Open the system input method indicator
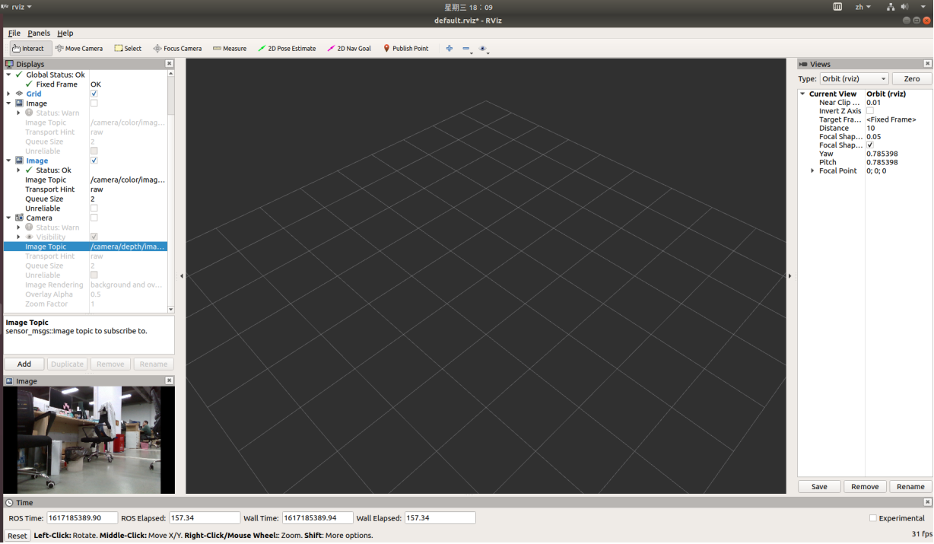Image resolution: width=934 pixels, height=544 pixels. tap(837, 7)
